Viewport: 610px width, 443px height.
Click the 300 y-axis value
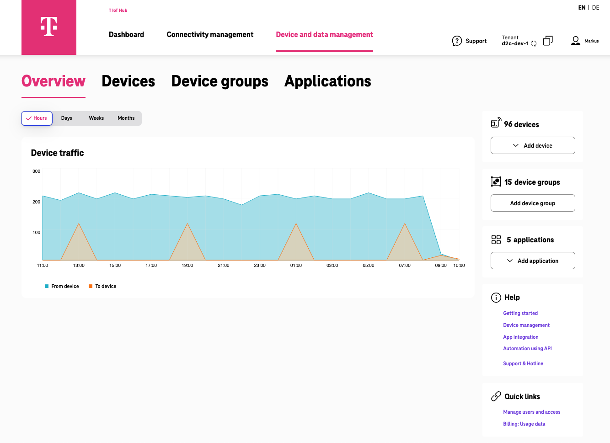[36, 171]
